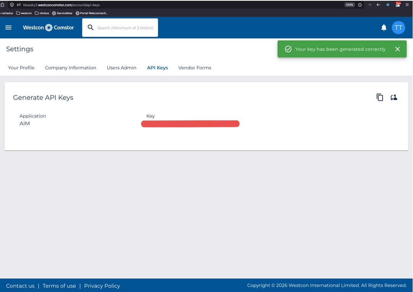View the Privacy Policy link
Image resolution: width=413 pixels, height=292 pixels.
[x=102, y=286]
